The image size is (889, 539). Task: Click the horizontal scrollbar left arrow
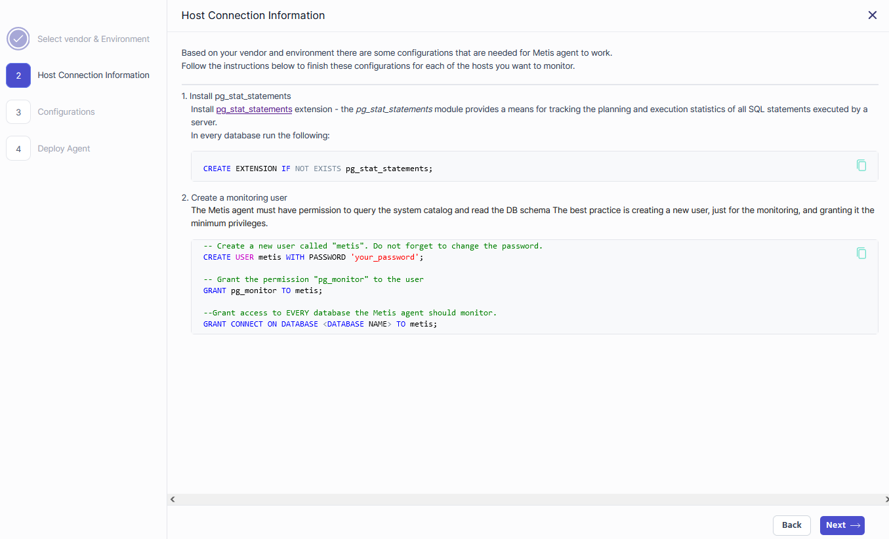click(173, 500)
